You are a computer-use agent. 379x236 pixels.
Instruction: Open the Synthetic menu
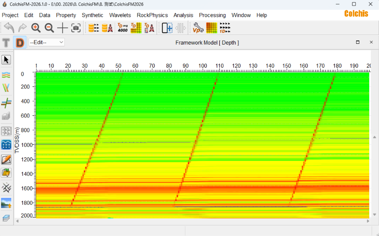92,15
